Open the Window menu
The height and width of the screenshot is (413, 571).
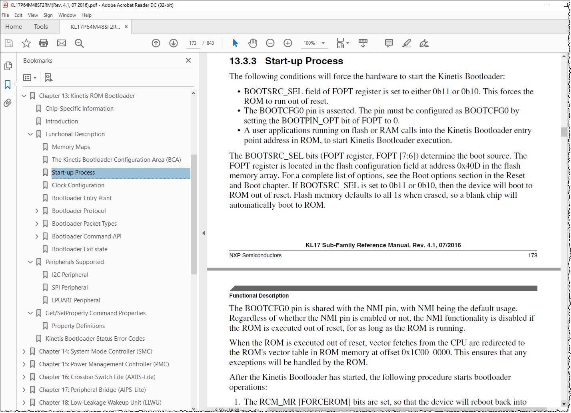coord(67,15)
